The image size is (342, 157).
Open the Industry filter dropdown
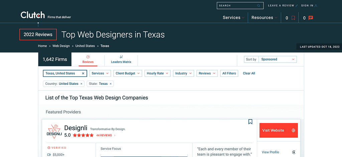(x=183, y=74)
